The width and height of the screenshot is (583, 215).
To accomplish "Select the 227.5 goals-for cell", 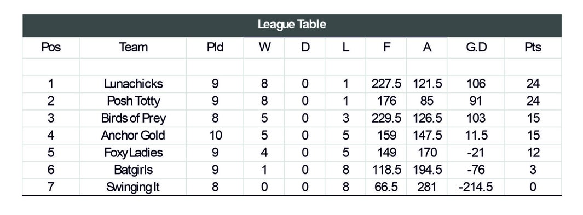I will pyautogui.click(x=386, y=84).
